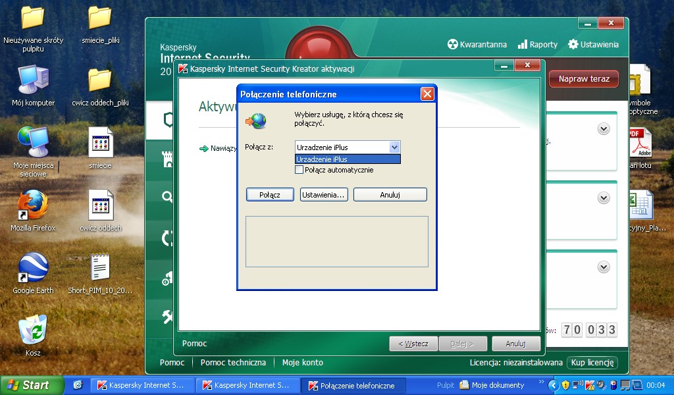The width and height of the screenshot is (674, 395).
Task: Enable the Połącz automatycznie checkbox
Action: click(299, 170)
